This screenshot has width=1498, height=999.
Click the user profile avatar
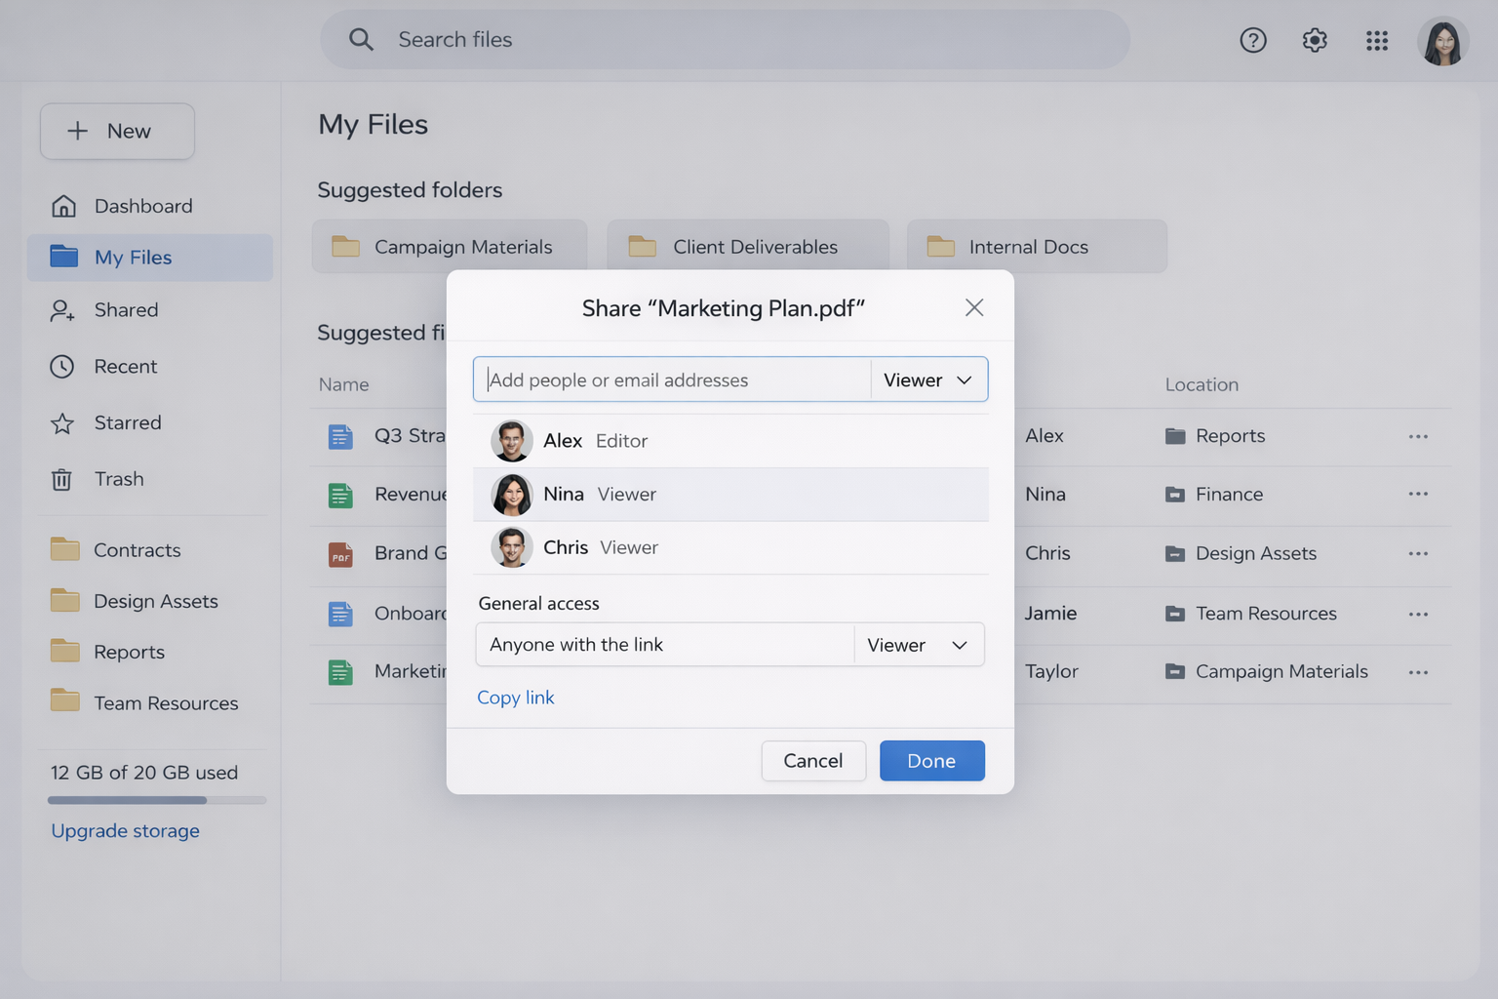pyautogui.click(x=1441, y=42)
